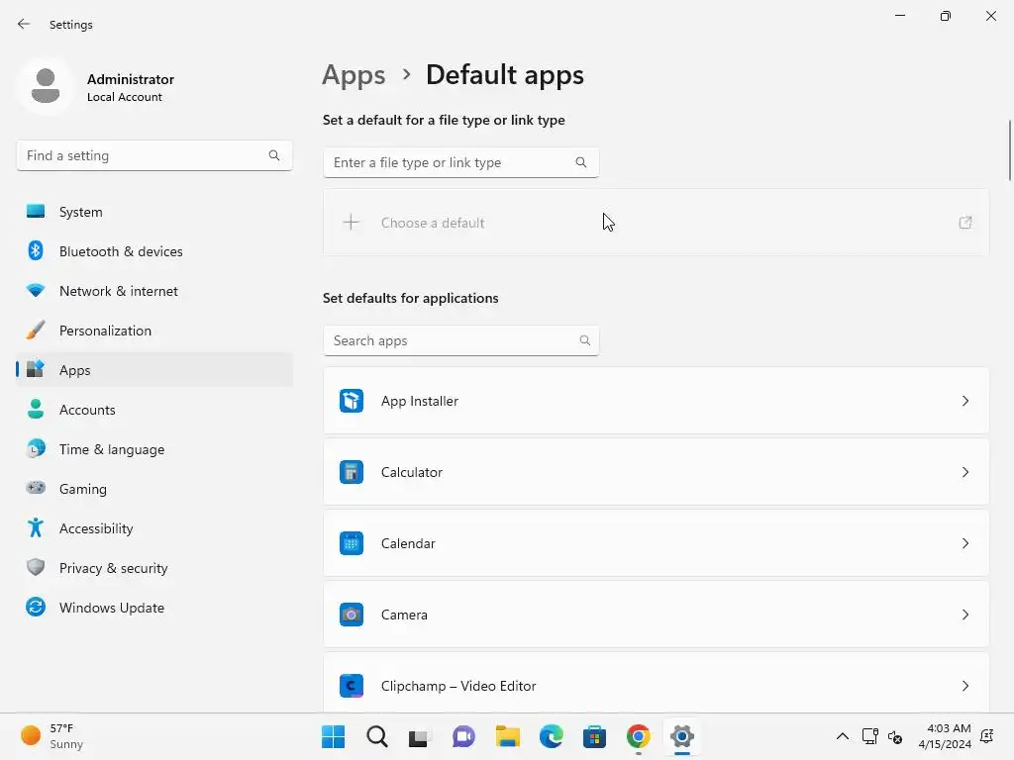1014x760 pixels.
Task: Click the Time & language clock icon
Action: tap(36, 449)
